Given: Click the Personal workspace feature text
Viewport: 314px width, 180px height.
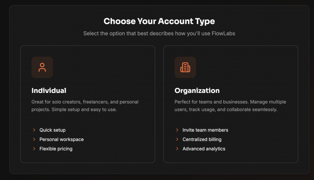Looking at the screenshot, I should (x=62, y=139).
